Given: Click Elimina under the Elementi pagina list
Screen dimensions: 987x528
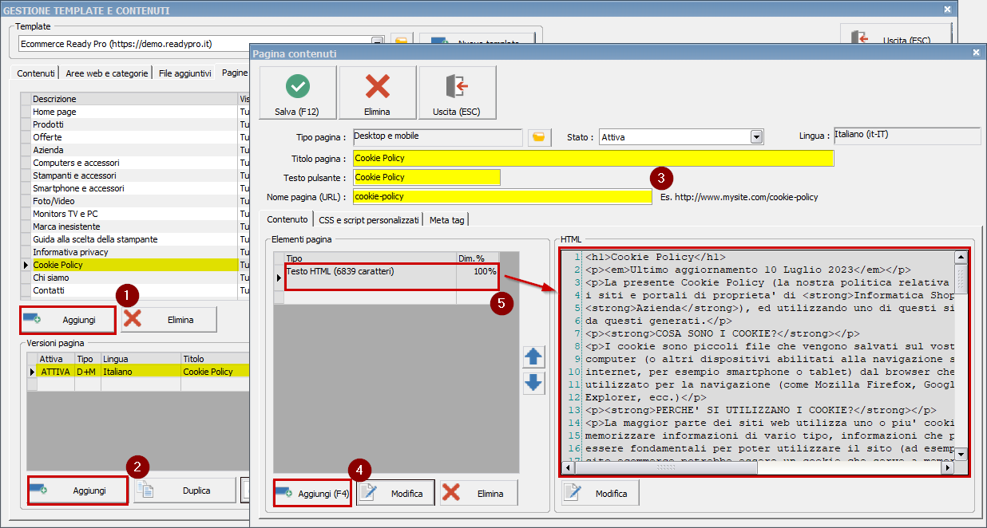Looking at the screenshot, I should [479, 494].
